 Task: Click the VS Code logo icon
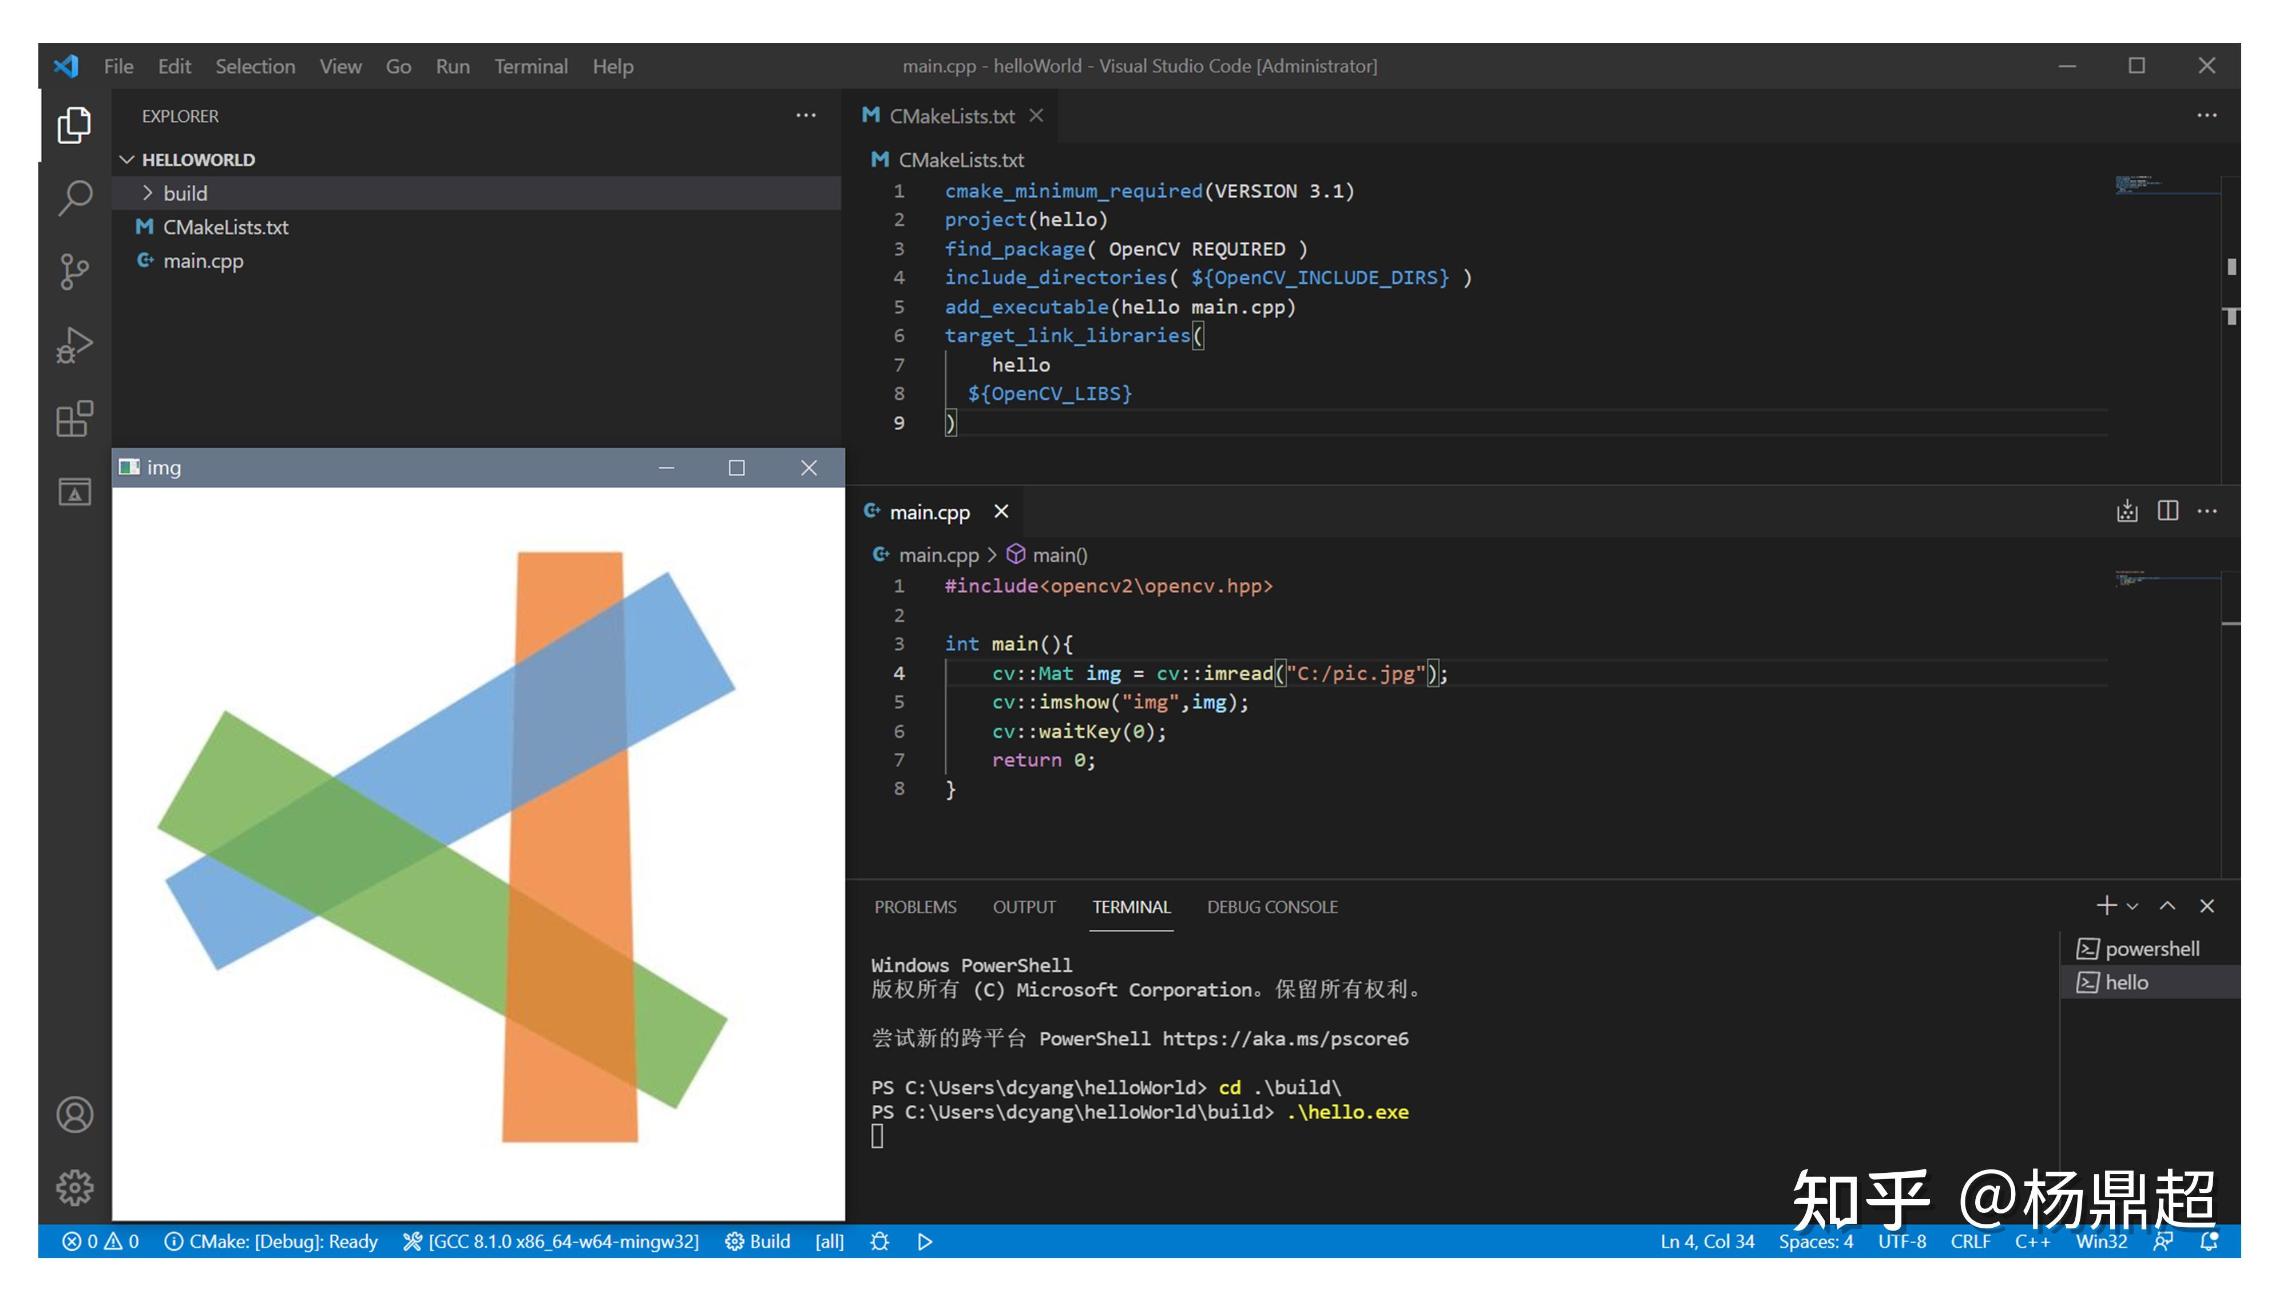[66, 66]
